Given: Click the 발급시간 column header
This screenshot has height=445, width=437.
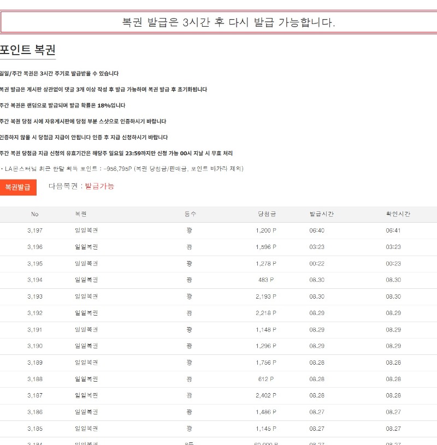Looking at the screenshot, I should [x=321, y=214].
